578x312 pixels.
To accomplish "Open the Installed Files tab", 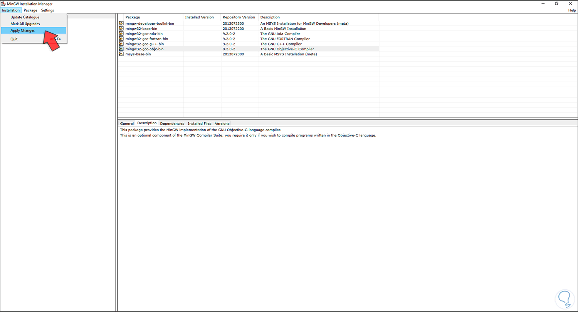I will click(200, 123).
